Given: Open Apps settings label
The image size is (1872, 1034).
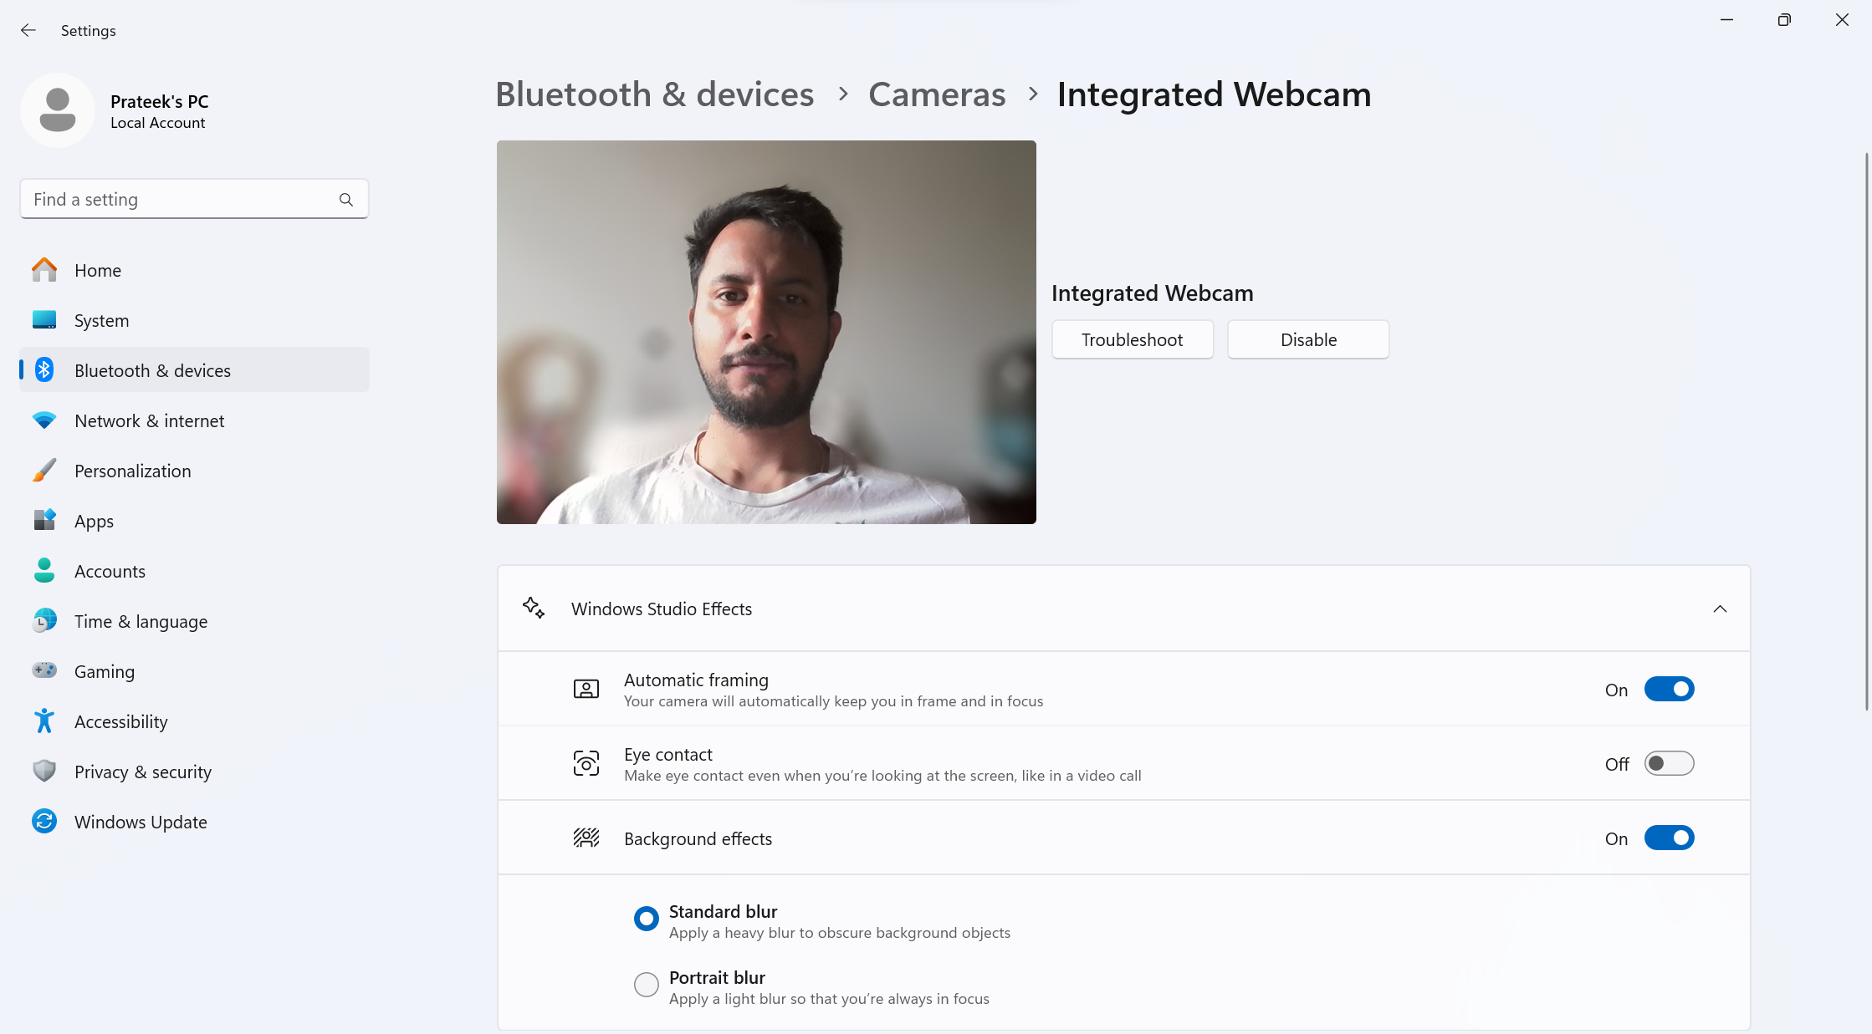Looking at the screenshot, I should 94,522.
